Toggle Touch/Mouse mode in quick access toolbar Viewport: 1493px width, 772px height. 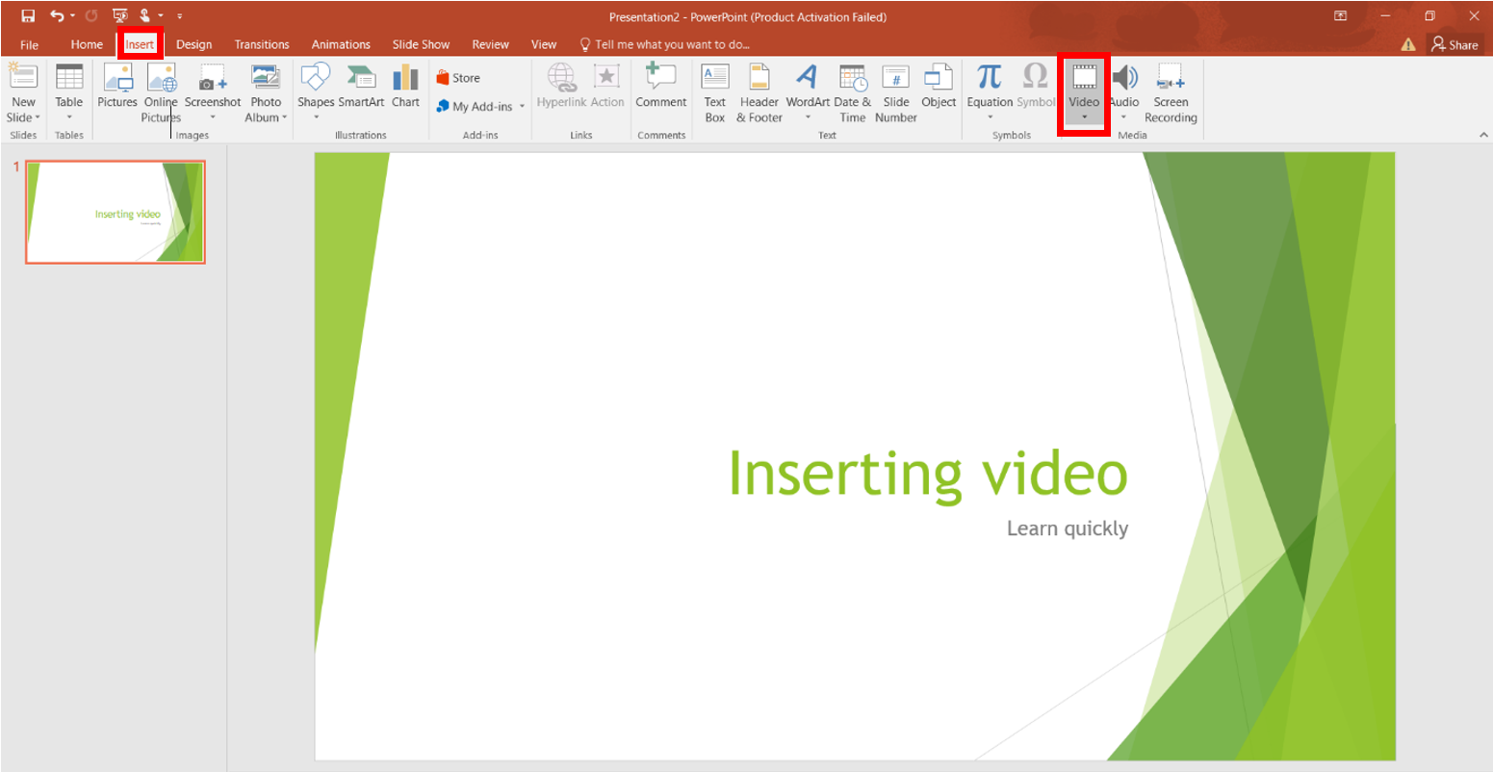click(x=145, y=16)
